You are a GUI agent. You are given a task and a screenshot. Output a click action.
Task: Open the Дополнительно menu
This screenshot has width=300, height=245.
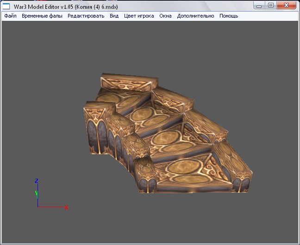click(195, 16)
